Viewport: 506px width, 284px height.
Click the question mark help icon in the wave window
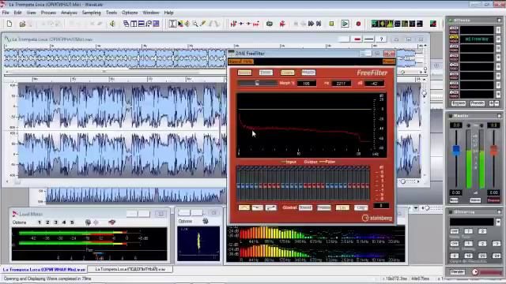[381, 39]
